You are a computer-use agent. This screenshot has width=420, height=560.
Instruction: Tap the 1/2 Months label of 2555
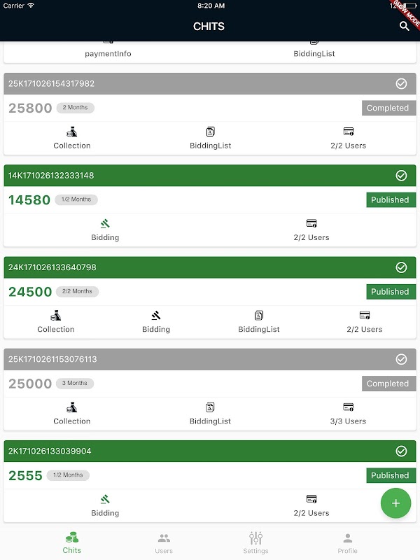(68, 475)
